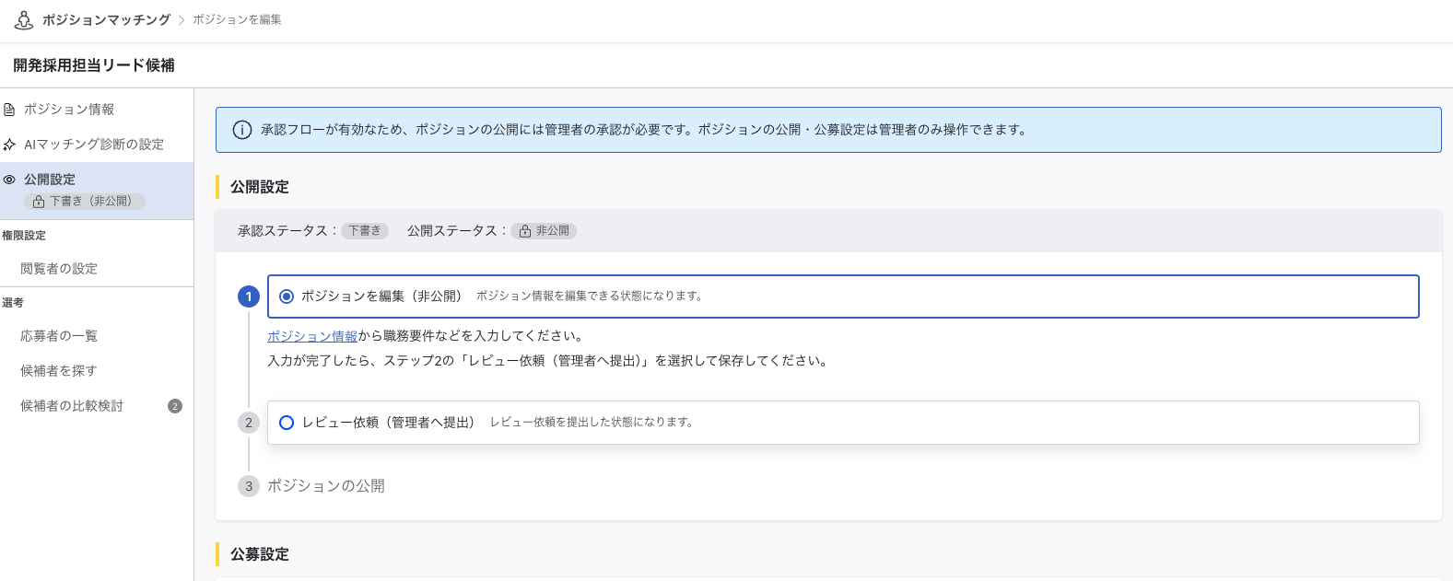Open ポジションマッチング breadcrumb link

tap(106, 19)
